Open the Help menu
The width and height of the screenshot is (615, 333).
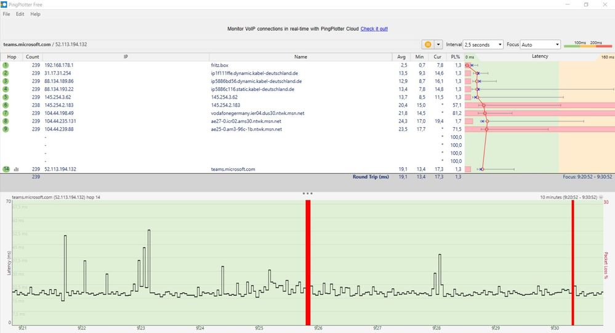[x=35, y=14]
